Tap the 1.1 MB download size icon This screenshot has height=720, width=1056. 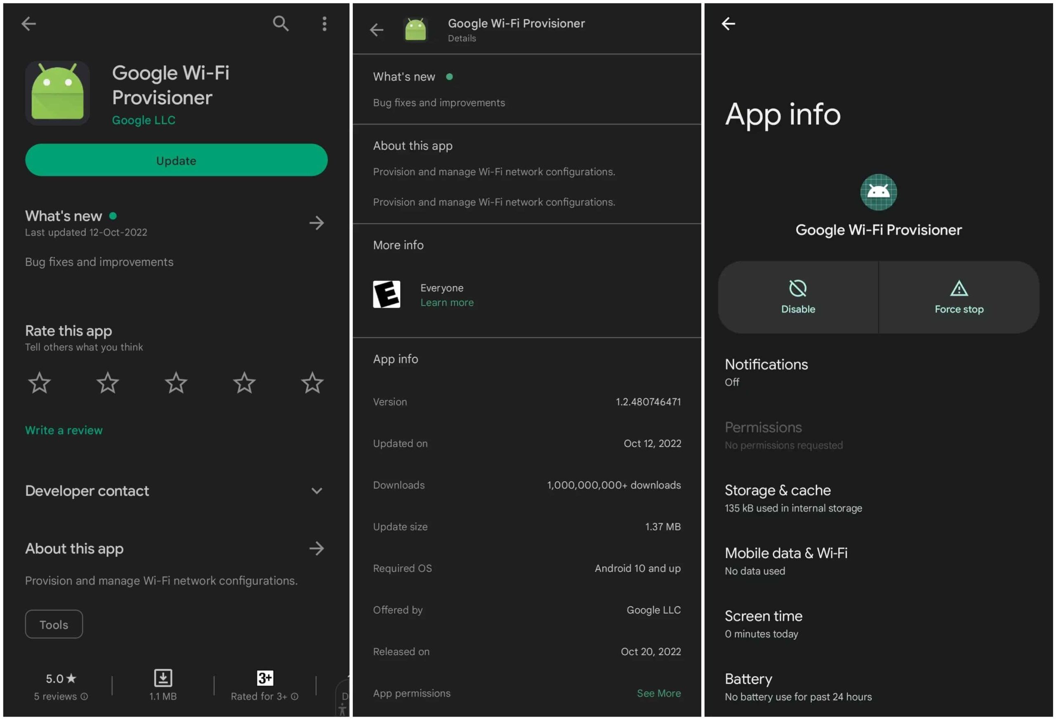[x=163, y=679]
